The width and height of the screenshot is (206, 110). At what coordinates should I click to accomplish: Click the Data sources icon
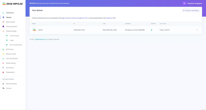click(3, 22)
